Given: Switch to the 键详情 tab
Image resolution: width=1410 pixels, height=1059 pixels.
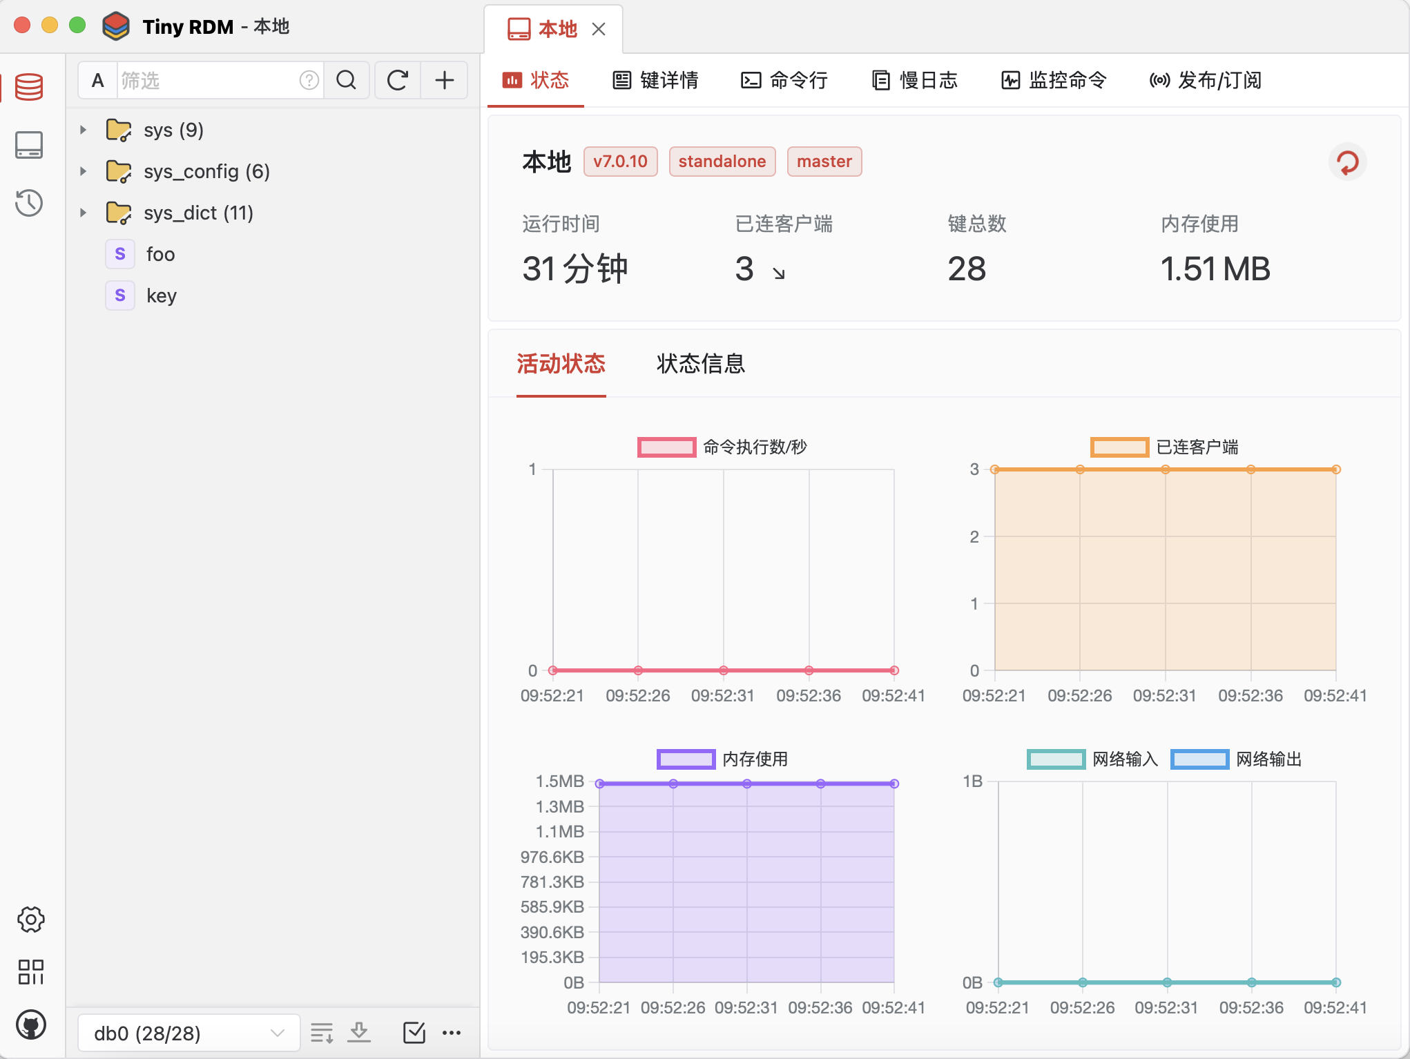Looking at the screenshot, I should [656, 81].
